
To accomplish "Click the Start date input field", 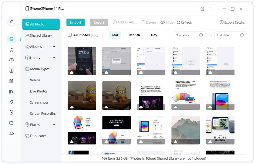I will click(x=190, y=35).
